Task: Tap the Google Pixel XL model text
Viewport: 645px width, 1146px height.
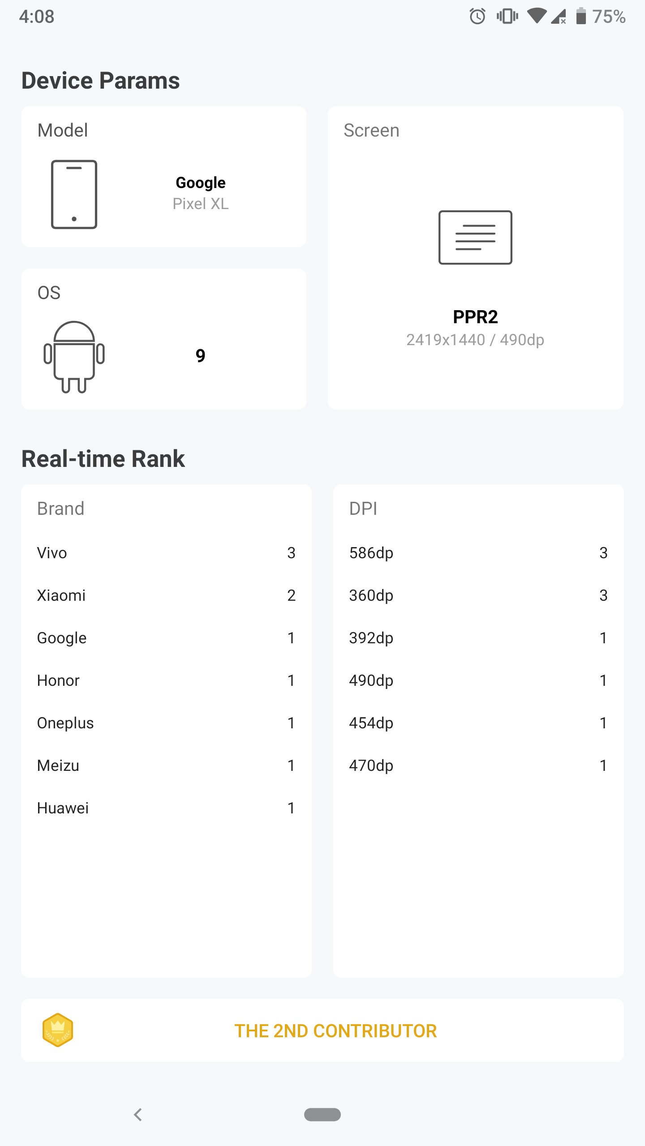Action: click(x=201, y=193)
